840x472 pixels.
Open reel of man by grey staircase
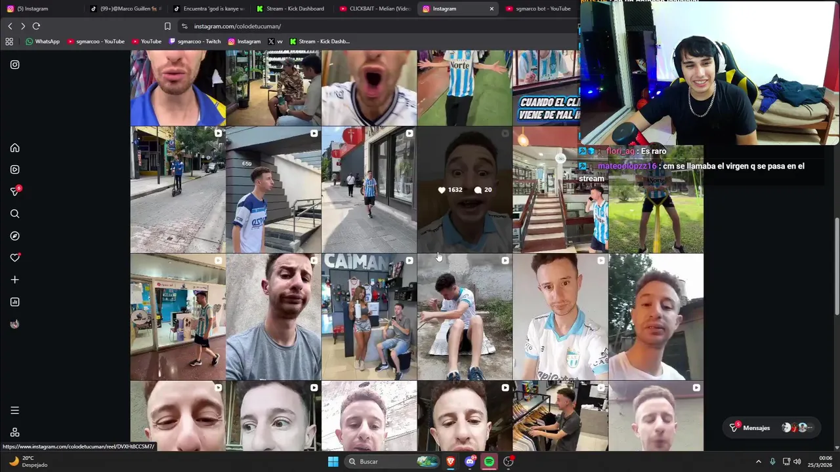[273, 189]
